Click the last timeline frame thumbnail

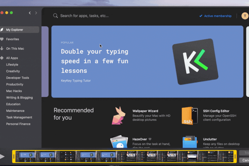point(226,156)
